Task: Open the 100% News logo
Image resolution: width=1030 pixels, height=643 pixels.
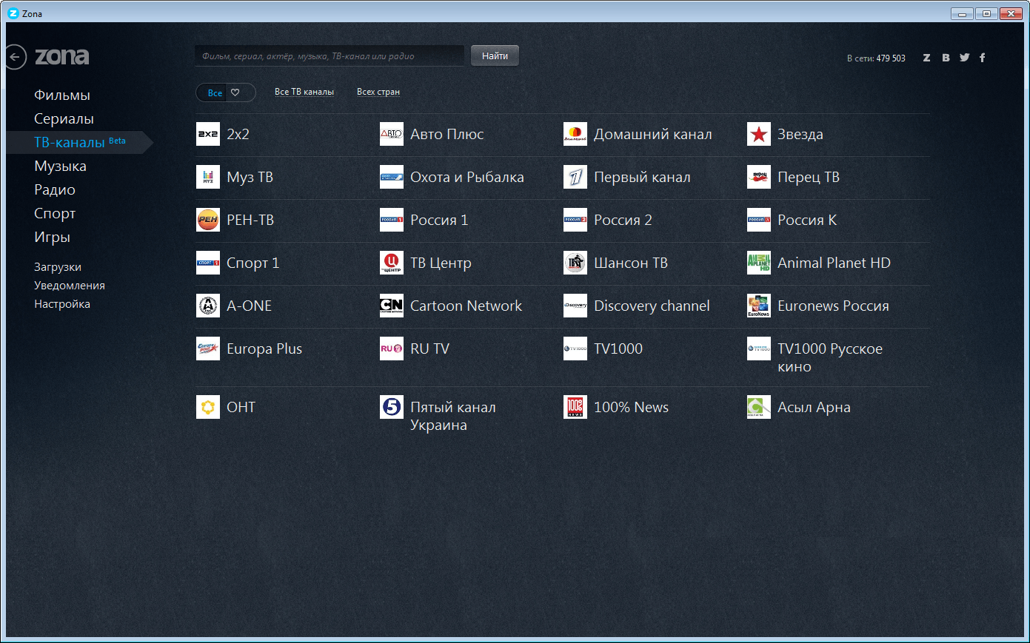Action: click(575, 407)
